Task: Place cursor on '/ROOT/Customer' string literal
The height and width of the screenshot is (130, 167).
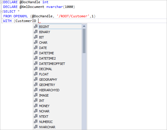Action: pos(73,16)
